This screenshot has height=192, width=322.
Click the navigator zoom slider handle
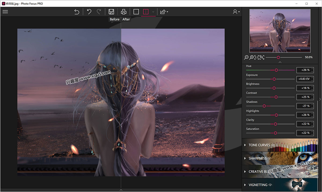[x=278, y=57]
